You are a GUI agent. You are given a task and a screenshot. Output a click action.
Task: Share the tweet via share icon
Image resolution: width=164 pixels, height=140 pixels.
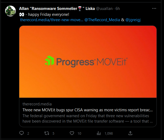pyautogui.click(x=131, y=133)
